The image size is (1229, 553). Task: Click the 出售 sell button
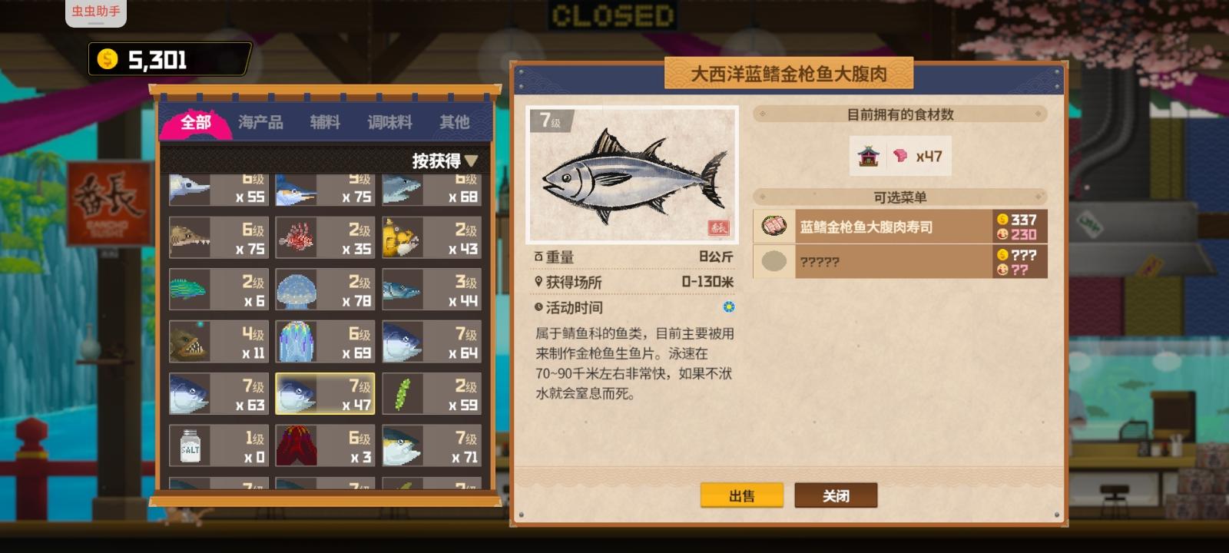click(x=742, y=495)
